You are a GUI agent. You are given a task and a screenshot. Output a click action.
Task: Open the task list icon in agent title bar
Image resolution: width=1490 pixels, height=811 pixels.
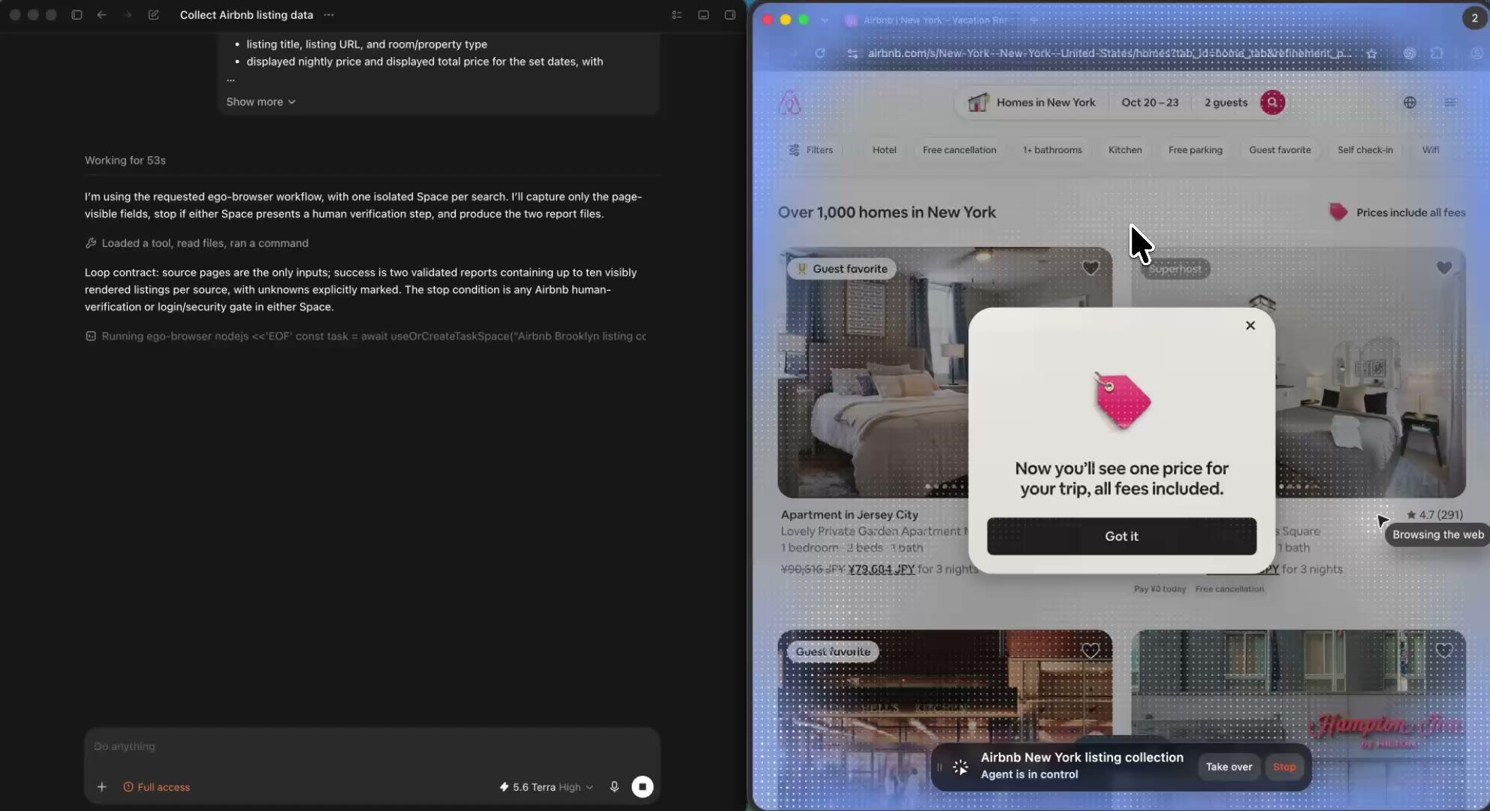click(x=677, y=15)
